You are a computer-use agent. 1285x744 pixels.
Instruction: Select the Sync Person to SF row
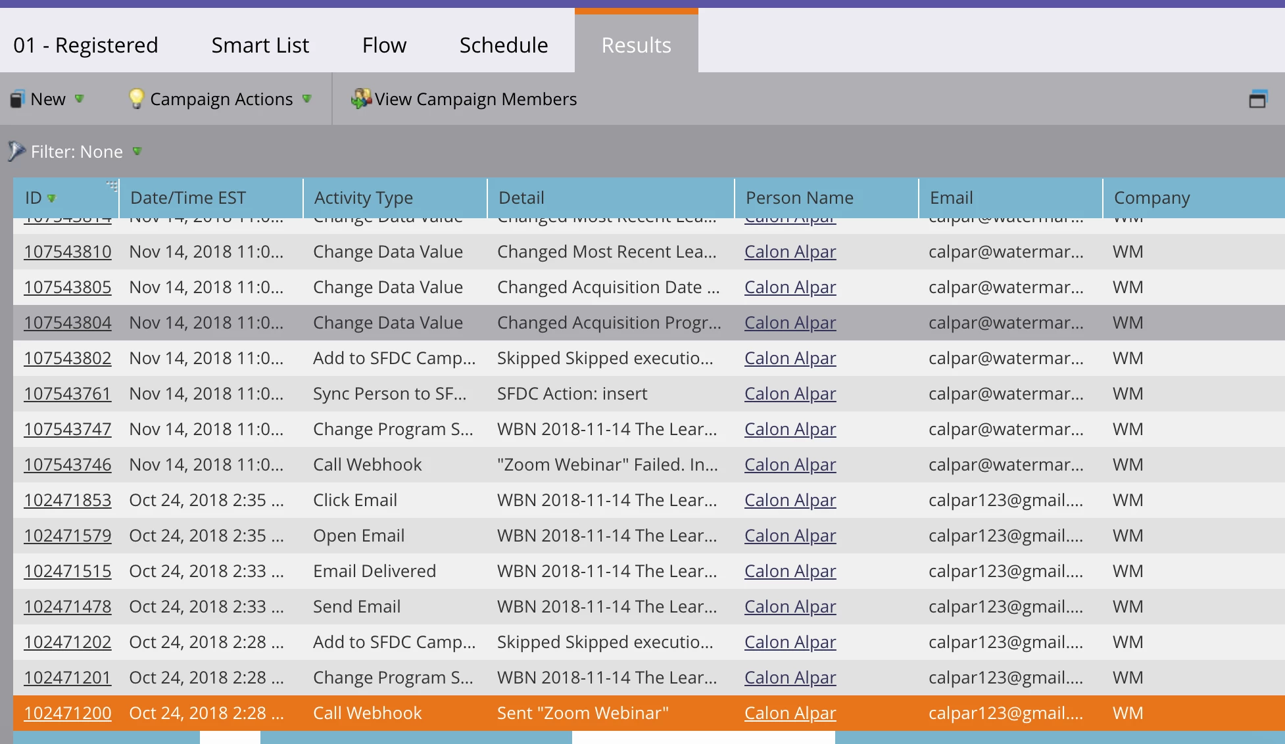click(x=389, y=394)
